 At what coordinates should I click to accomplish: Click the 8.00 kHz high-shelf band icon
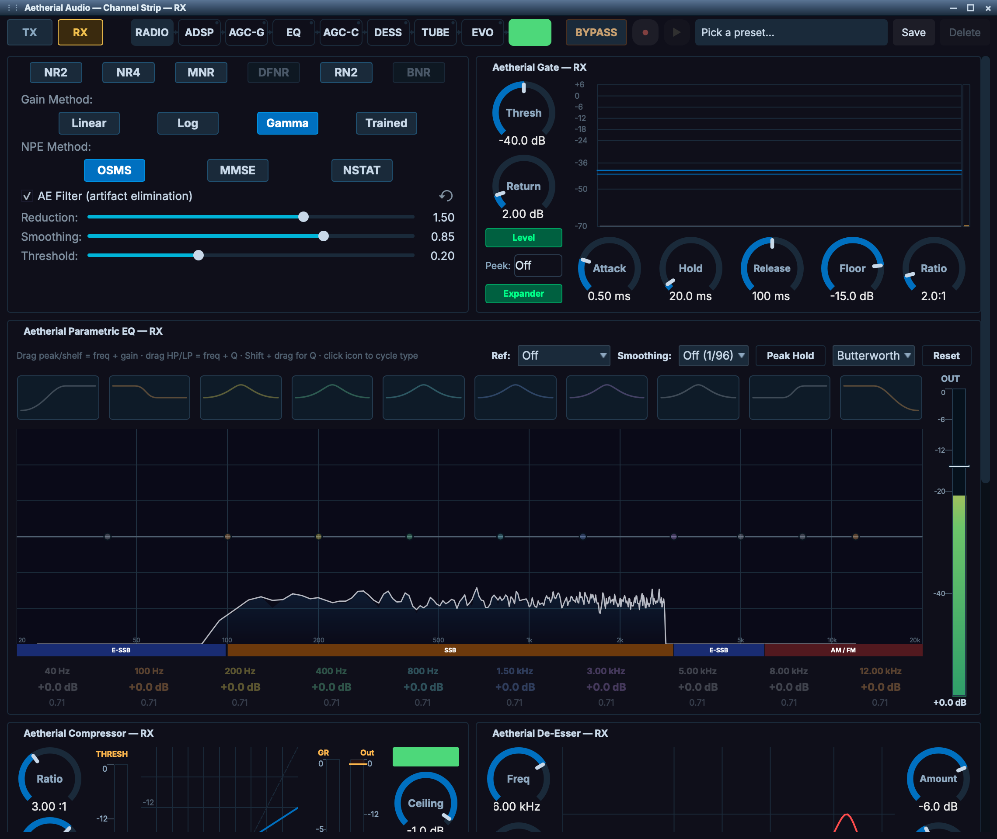coord(789,398)
